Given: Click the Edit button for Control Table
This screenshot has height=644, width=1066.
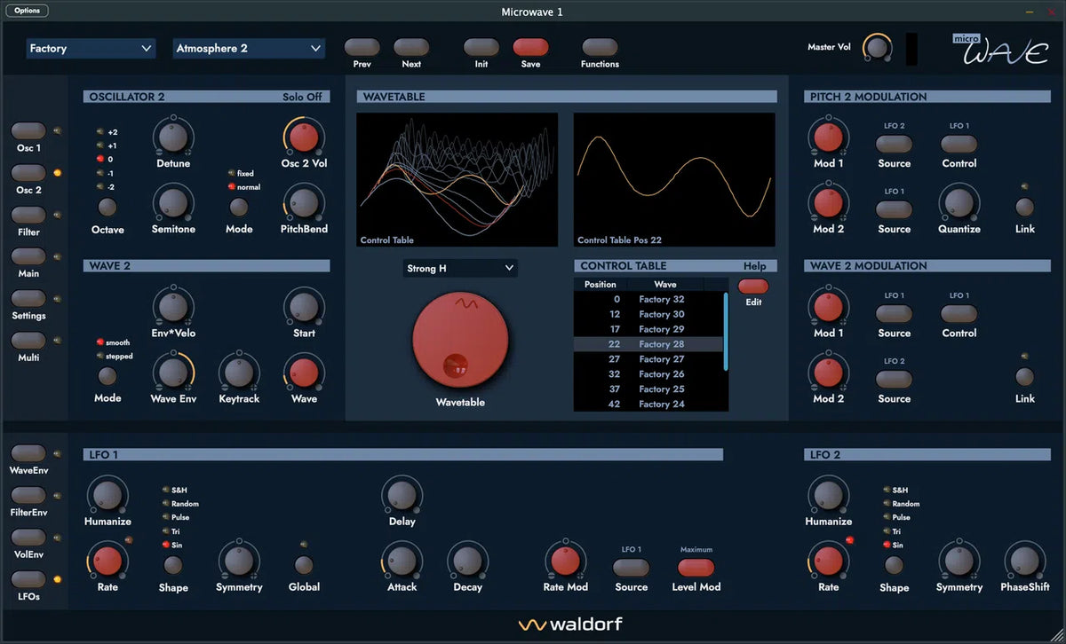Looking at the screenshot, I should point(752,287).
